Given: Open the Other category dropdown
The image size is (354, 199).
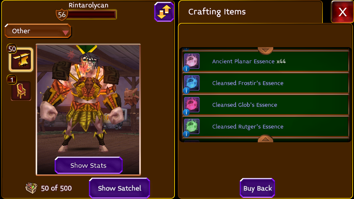Looking at the screenshot, I should click(x=38, y=31).
